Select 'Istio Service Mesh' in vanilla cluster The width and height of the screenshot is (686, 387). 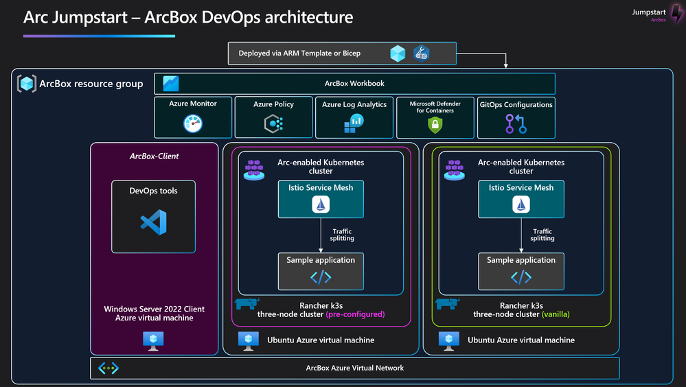pos(521,187)
